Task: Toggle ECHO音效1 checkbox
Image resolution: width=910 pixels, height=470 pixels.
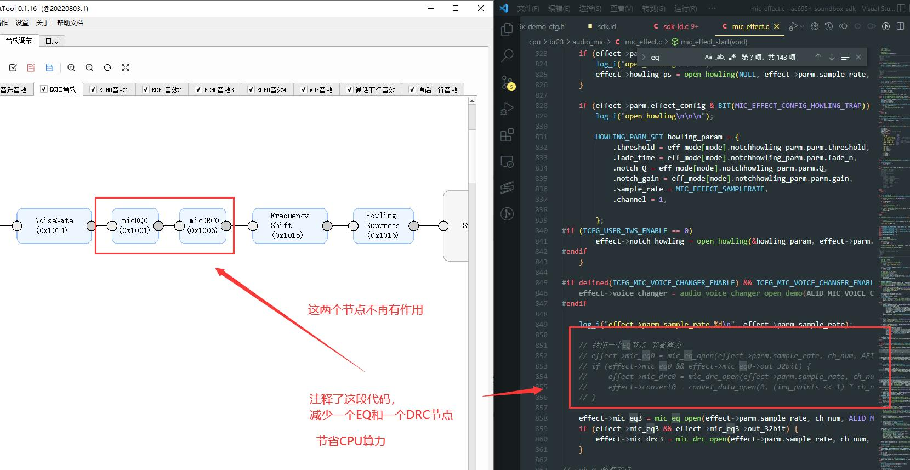Action: coord(93,89)
